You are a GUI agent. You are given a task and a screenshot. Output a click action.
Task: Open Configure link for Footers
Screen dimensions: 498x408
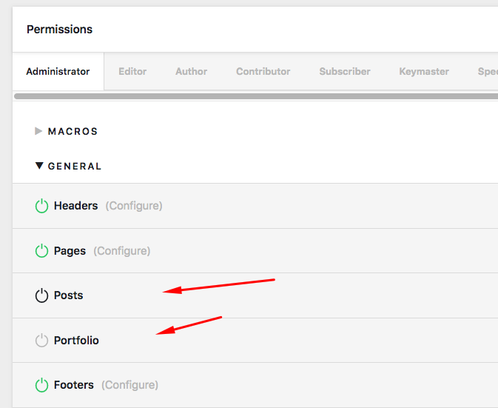[x=129, y=385]
